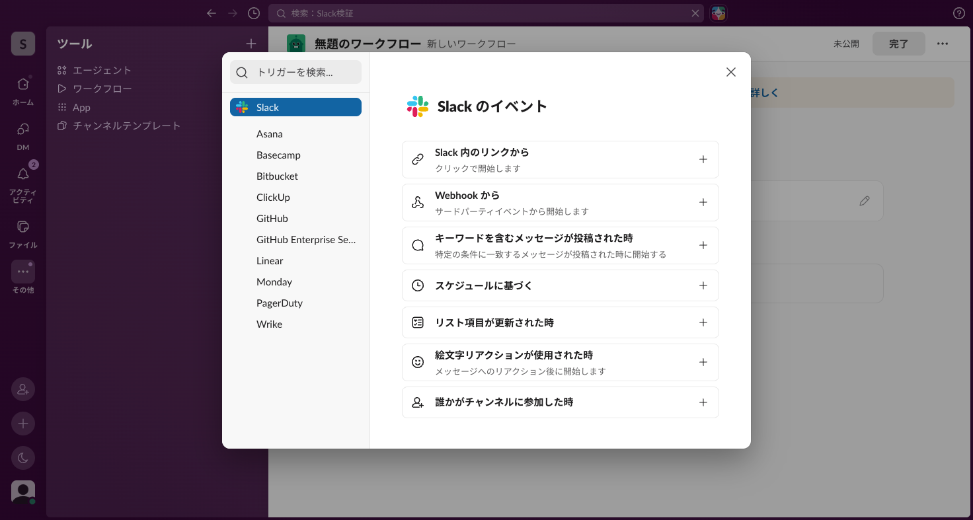Screen dimensions: 973x520
Task: Click the pencil edit icon in workflow
Action: 865,201
